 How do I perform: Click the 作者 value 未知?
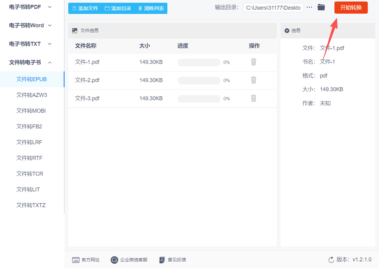325,103
